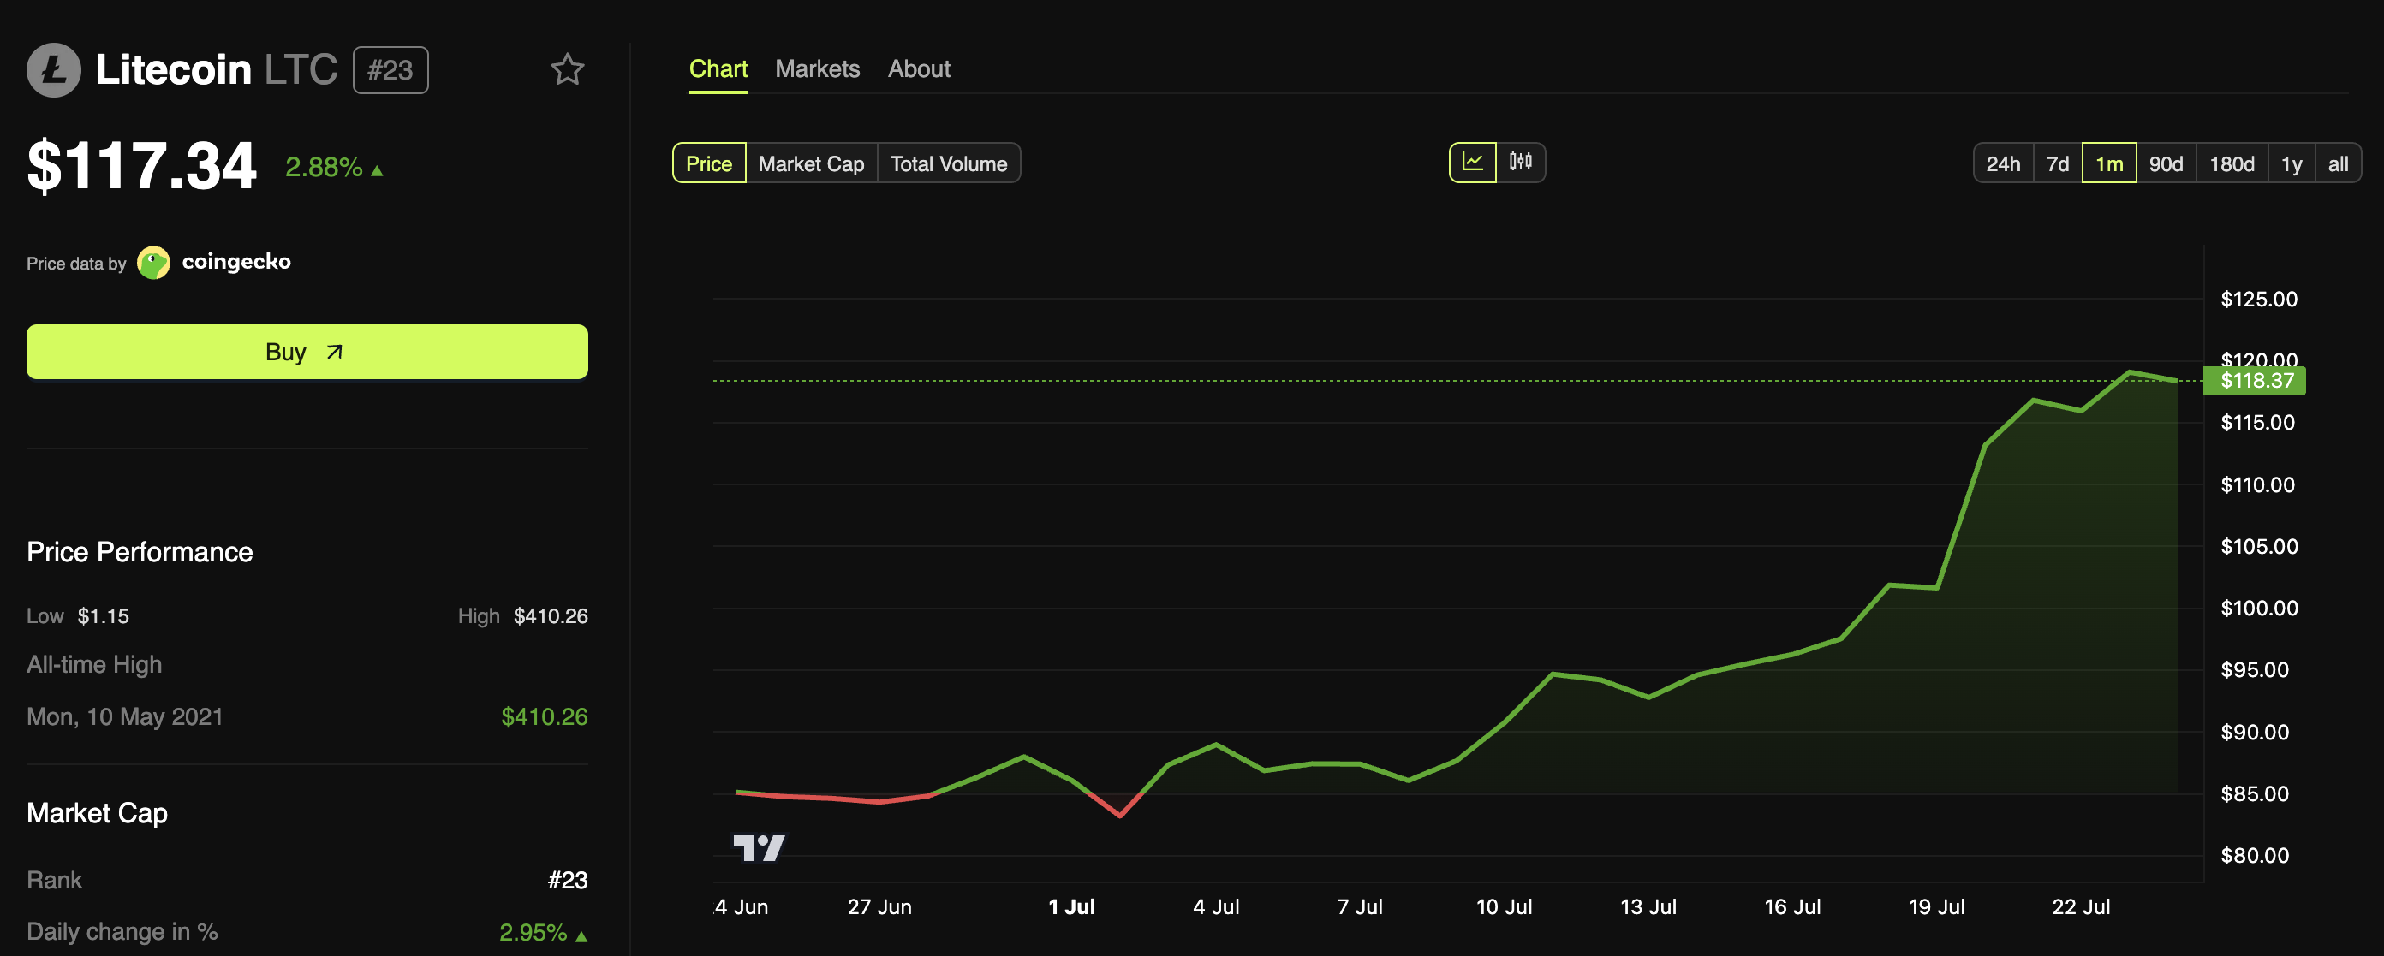Select the line chart view icon
Image resolution: width=2384 pixels, height=956 pixels.
click(x=1474, y=162)
